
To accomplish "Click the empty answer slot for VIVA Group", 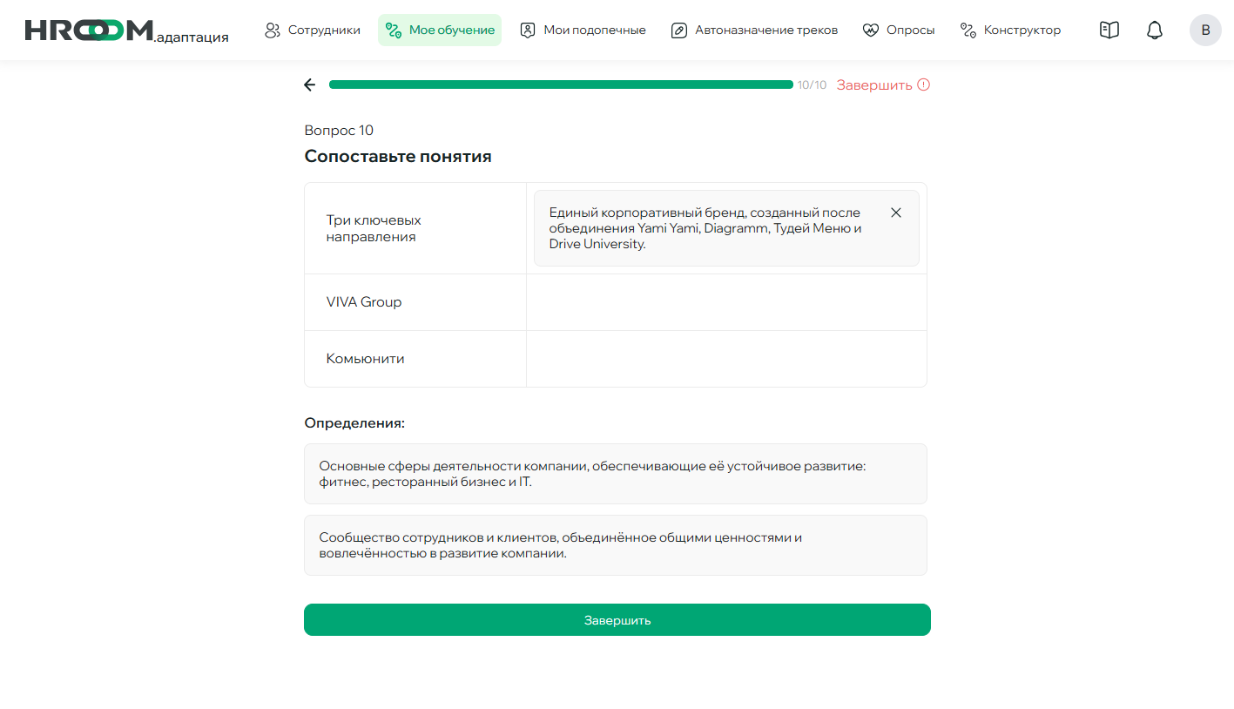I will point(726,301).
